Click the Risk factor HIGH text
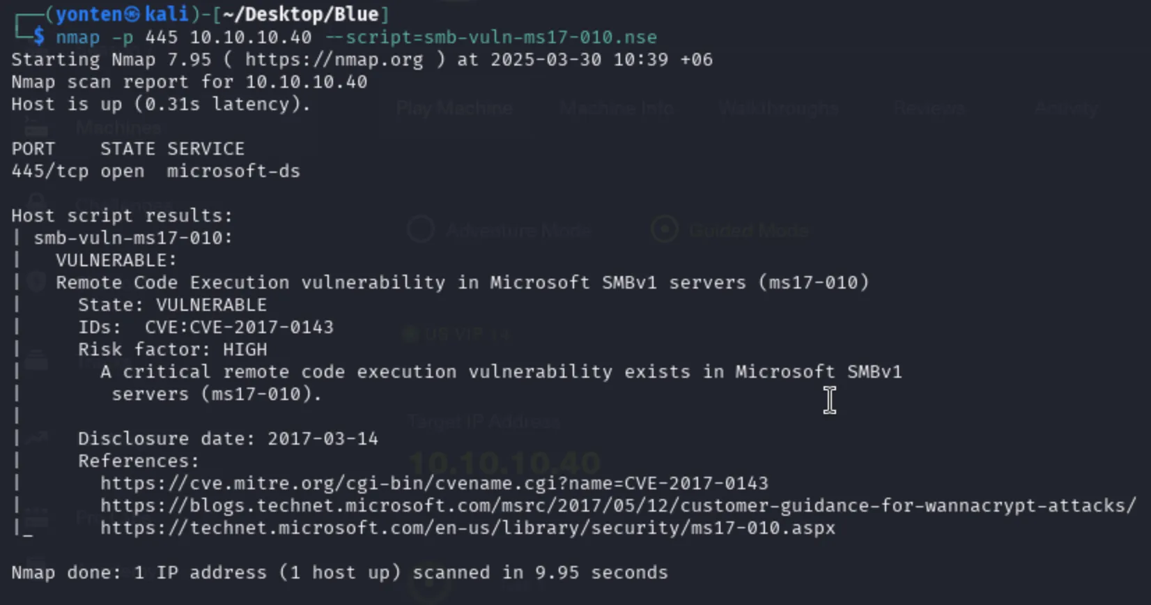Viewport: 1151px width, 605px height. click(172, 349)
